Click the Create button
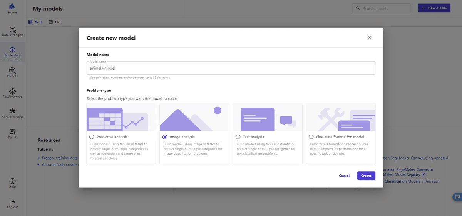This screenshot has width=462, height=216. pos(366,176)
